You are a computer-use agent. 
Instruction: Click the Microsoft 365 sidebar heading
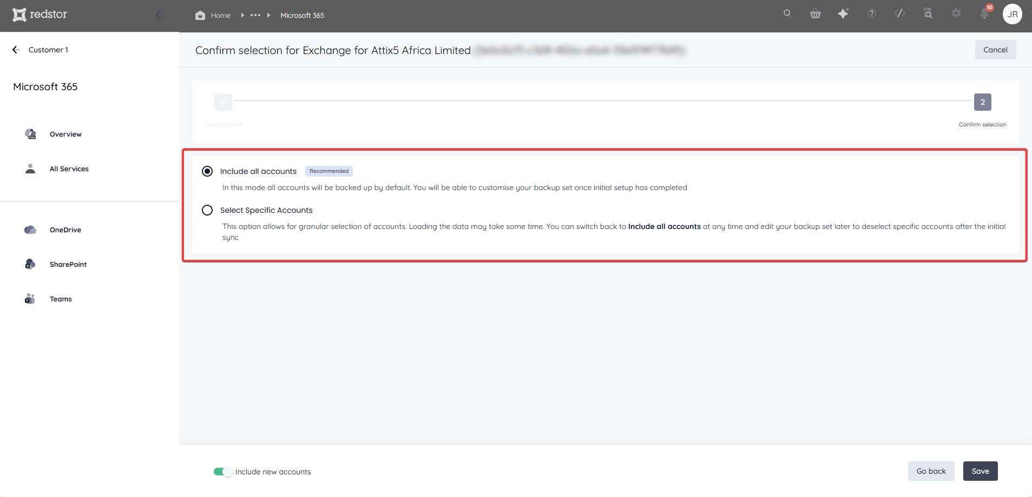point(45,87)
